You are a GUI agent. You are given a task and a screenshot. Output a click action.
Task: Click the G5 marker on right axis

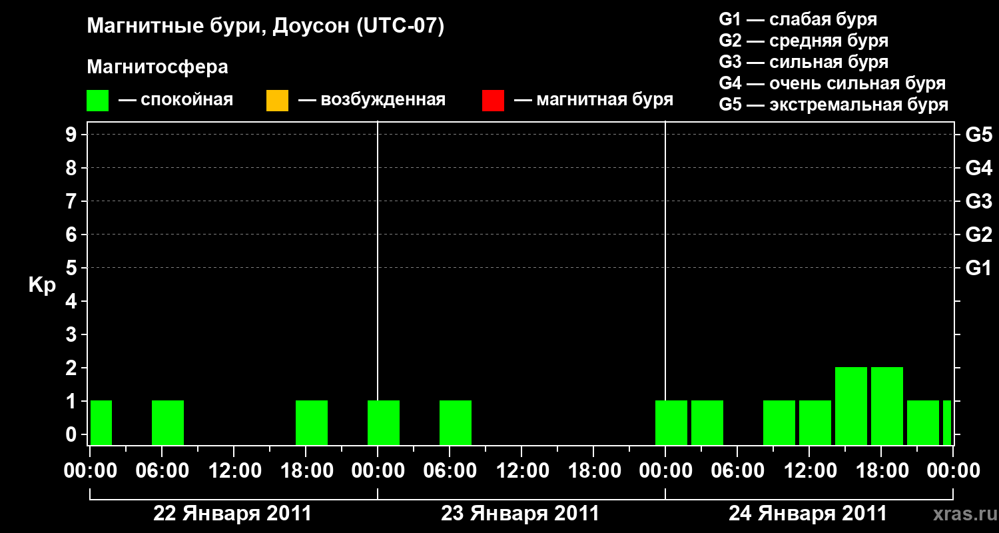tap(978, 135)
